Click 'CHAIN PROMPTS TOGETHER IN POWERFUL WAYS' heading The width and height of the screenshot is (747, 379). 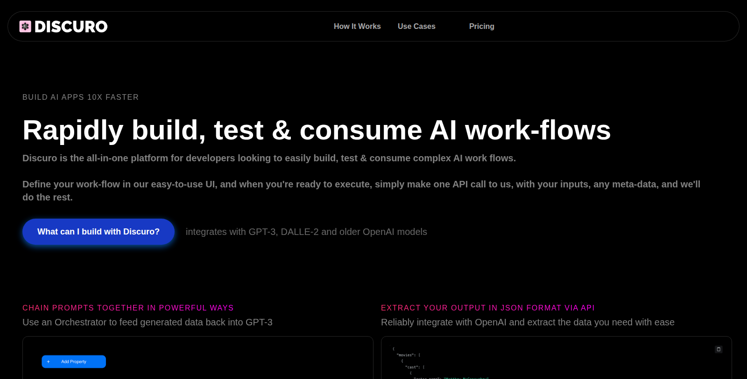click(128, 308)
